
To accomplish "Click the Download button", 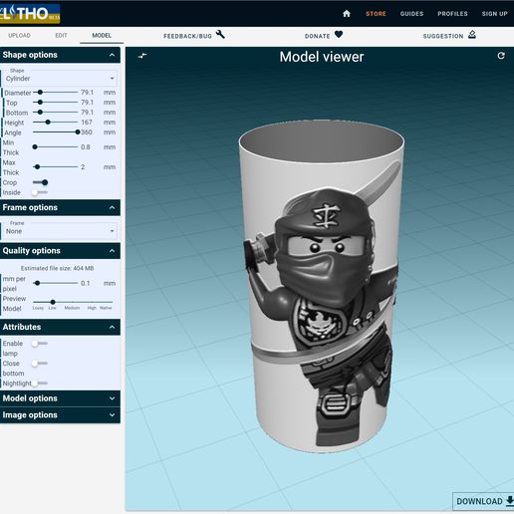I will pyautogui.click(x=484, y=501).
